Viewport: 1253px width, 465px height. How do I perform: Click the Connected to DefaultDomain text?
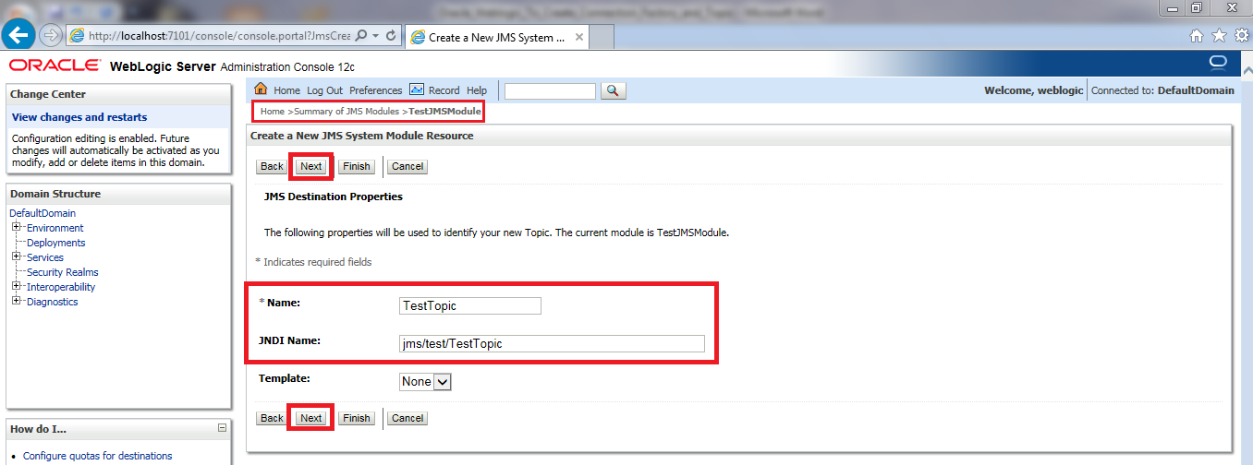click(x=1162, y=90)
